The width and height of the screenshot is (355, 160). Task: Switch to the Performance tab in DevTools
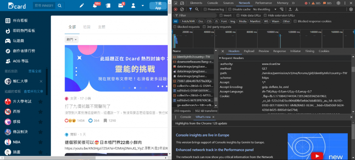pyautogui.click(x=263, y=3)
